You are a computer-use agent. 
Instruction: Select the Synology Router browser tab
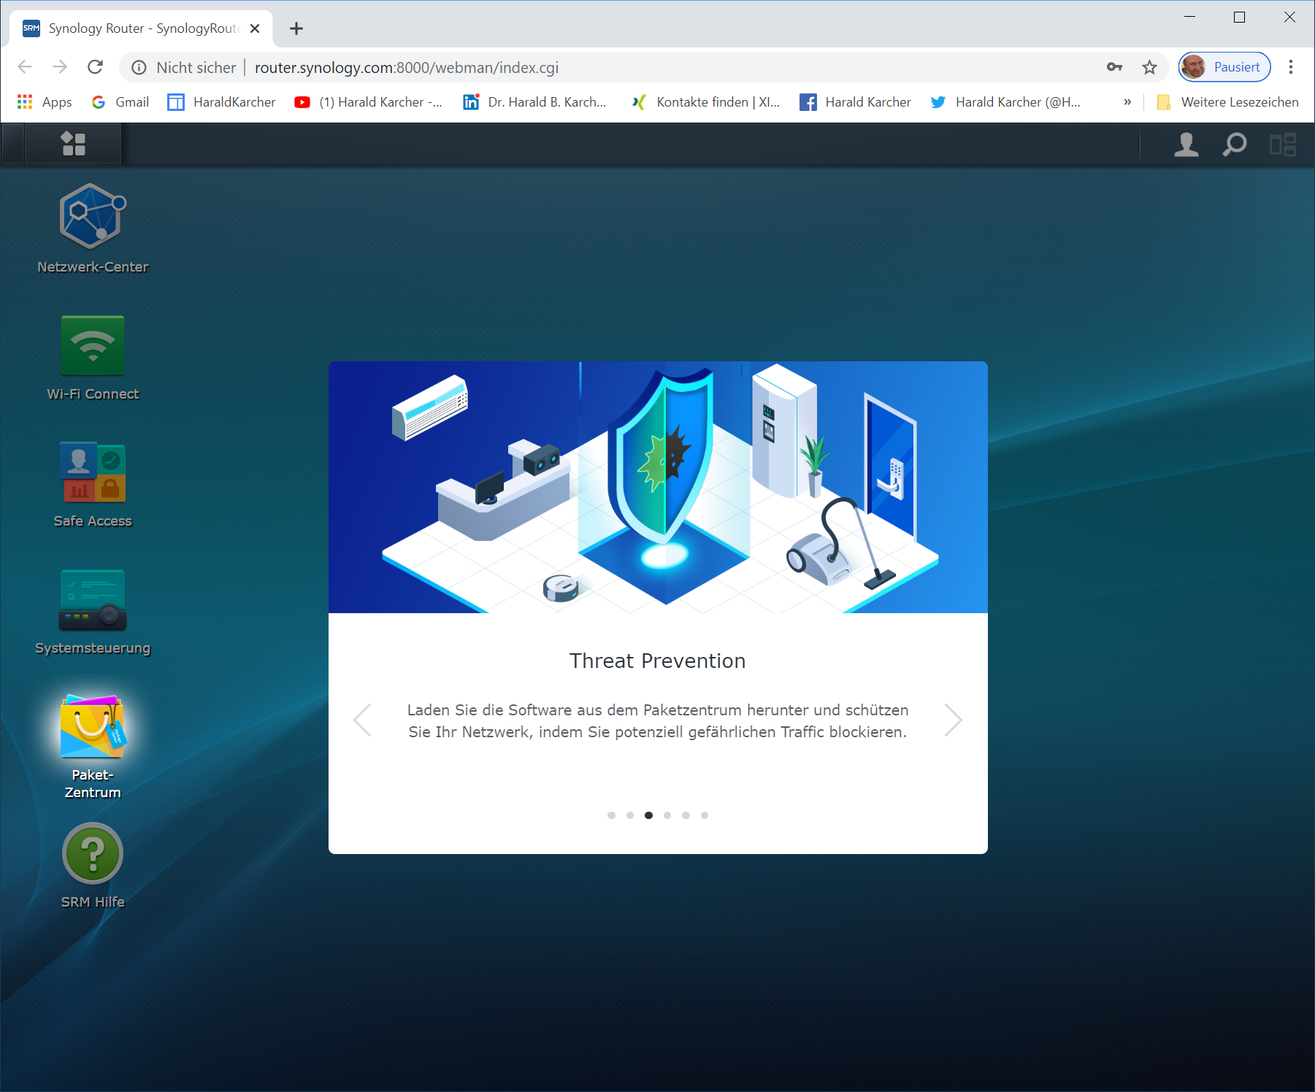pos(142,28)
